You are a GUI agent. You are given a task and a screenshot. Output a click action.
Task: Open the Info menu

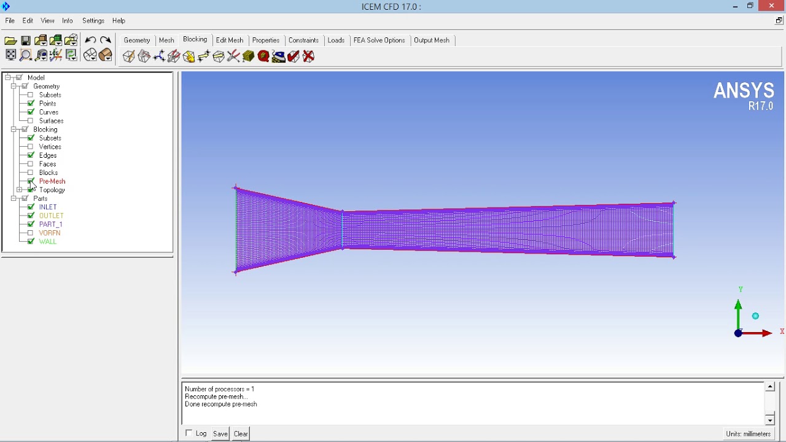[68, 21]
